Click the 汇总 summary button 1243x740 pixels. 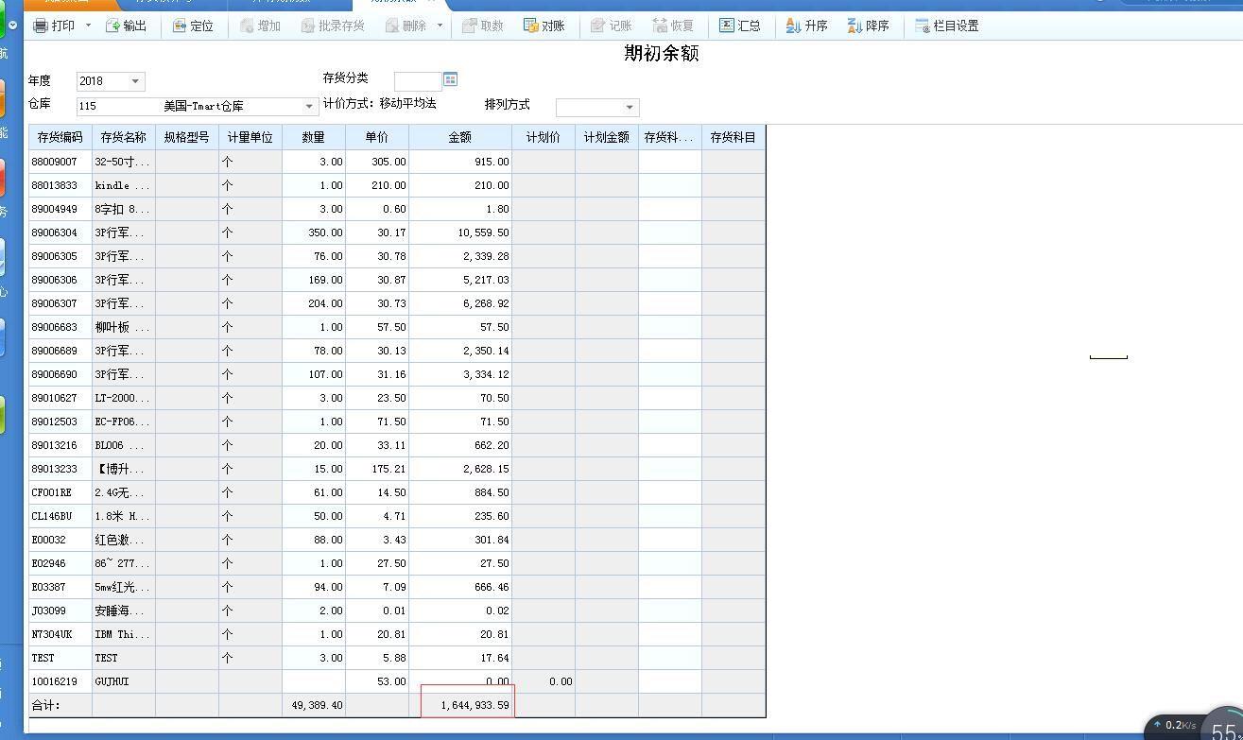point(740,26)
